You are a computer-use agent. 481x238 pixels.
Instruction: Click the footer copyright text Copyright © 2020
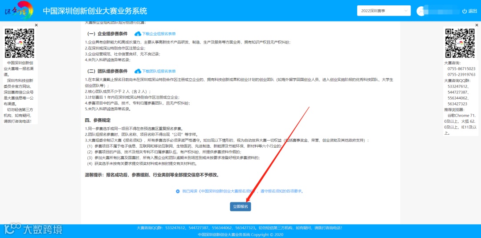tap(267, 234)
